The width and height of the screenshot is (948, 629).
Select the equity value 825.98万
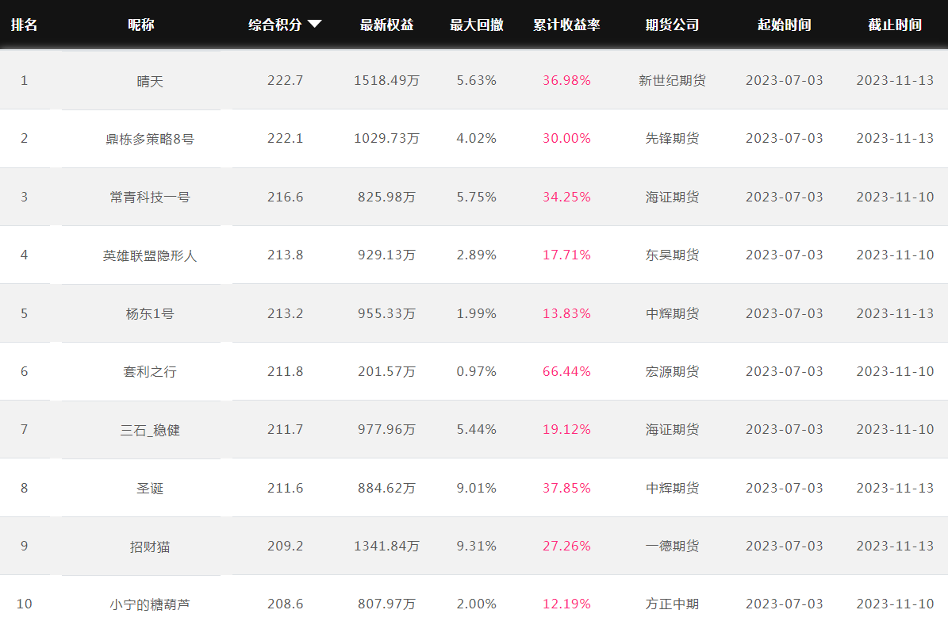(387, 197)
